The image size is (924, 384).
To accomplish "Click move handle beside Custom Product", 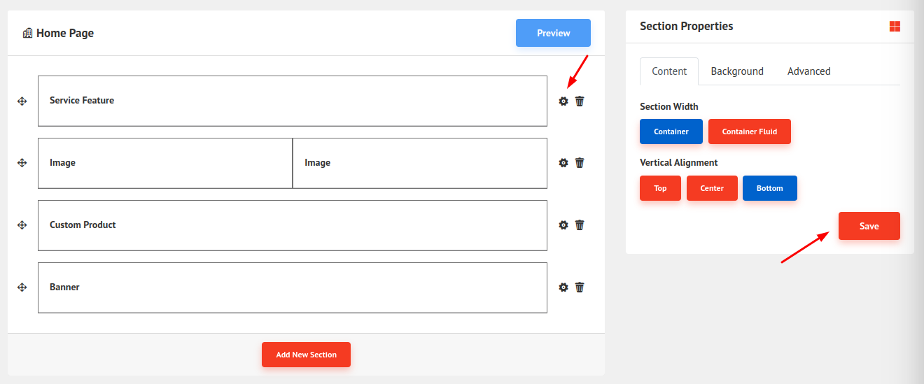I will click(22, 225).
